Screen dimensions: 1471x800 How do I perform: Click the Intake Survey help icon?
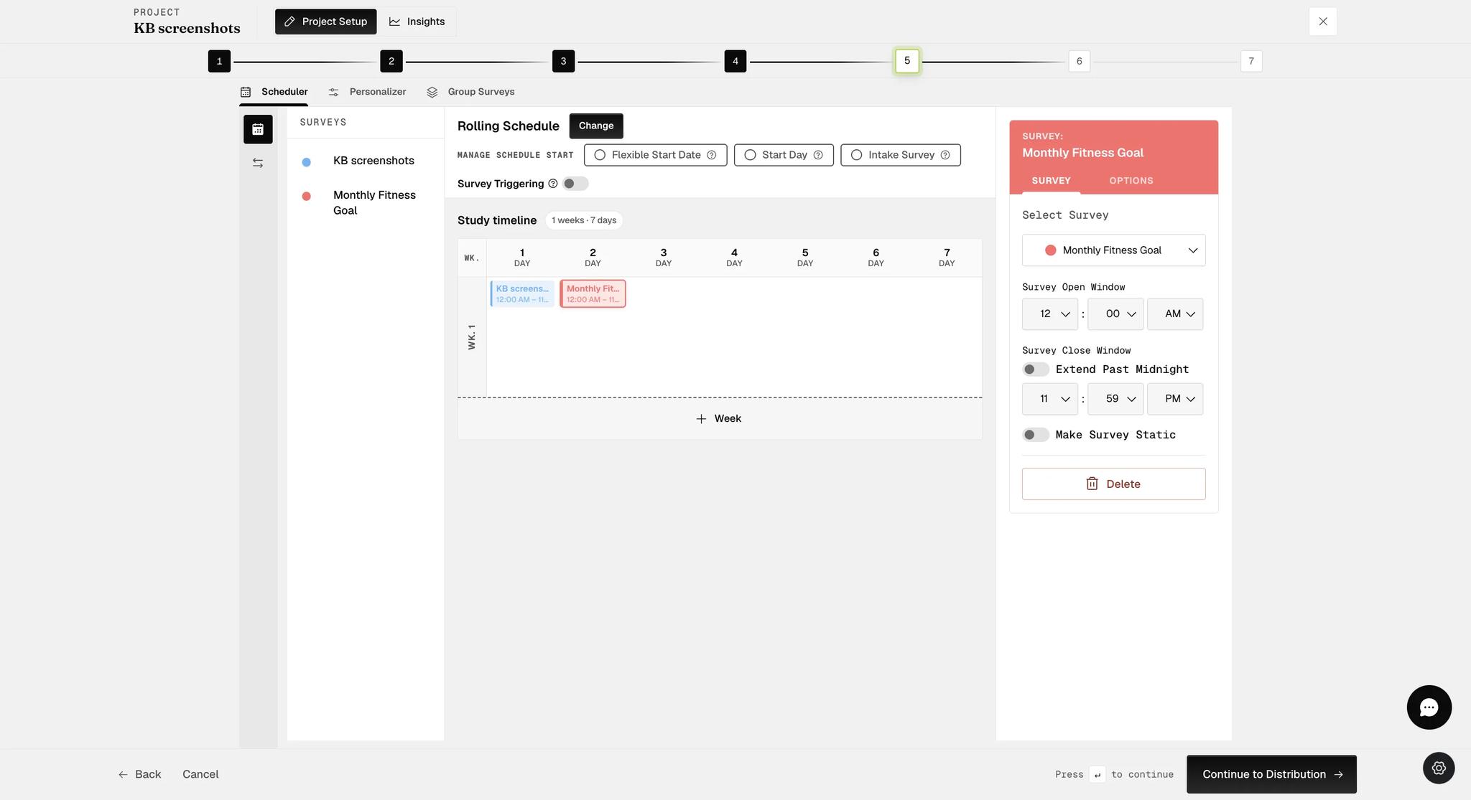pyautogui.click(x=945, y=155)
